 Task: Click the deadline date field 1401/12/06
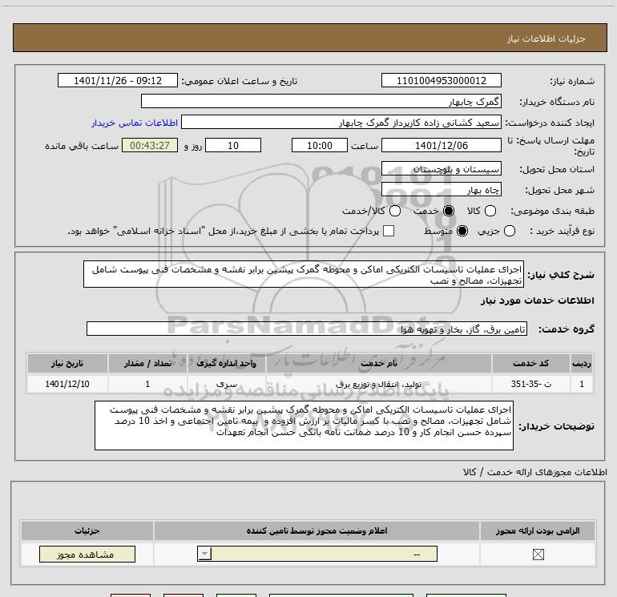pos(441,145)
